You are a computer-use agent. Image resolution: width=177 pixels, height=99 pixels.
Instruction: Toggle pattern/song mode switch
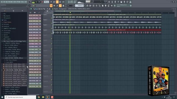pos(33,2)
